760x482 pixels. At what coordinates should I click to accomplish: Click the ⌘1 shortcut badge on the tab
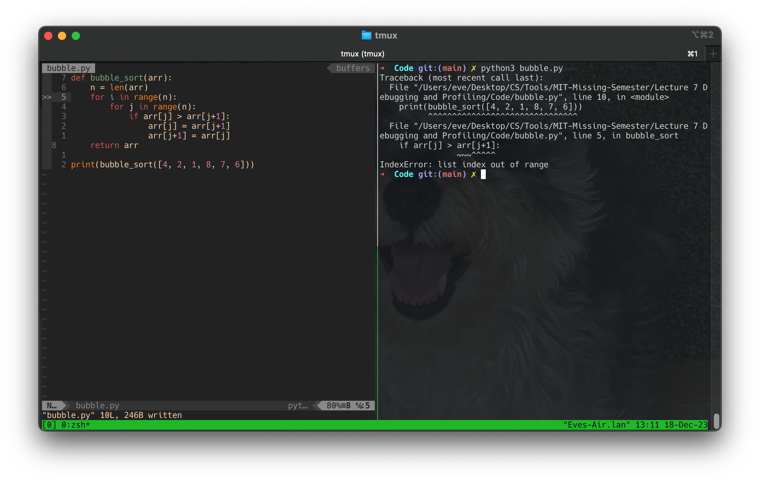point(692,54)
